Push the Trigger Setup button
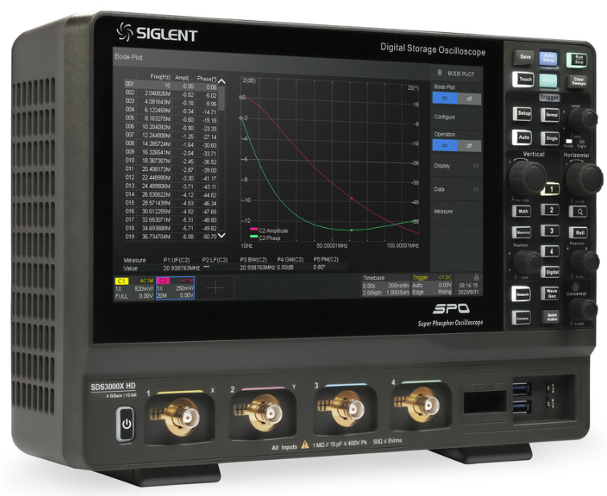This screenshot has height=496, width=607. tap(523, 114)
